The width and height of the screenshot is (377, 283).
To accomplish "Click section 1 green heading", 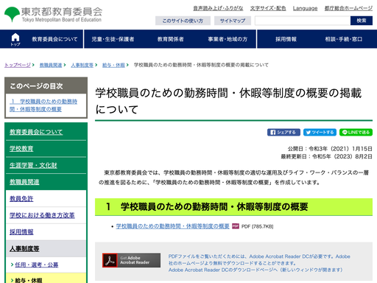I will coord(233,207).
